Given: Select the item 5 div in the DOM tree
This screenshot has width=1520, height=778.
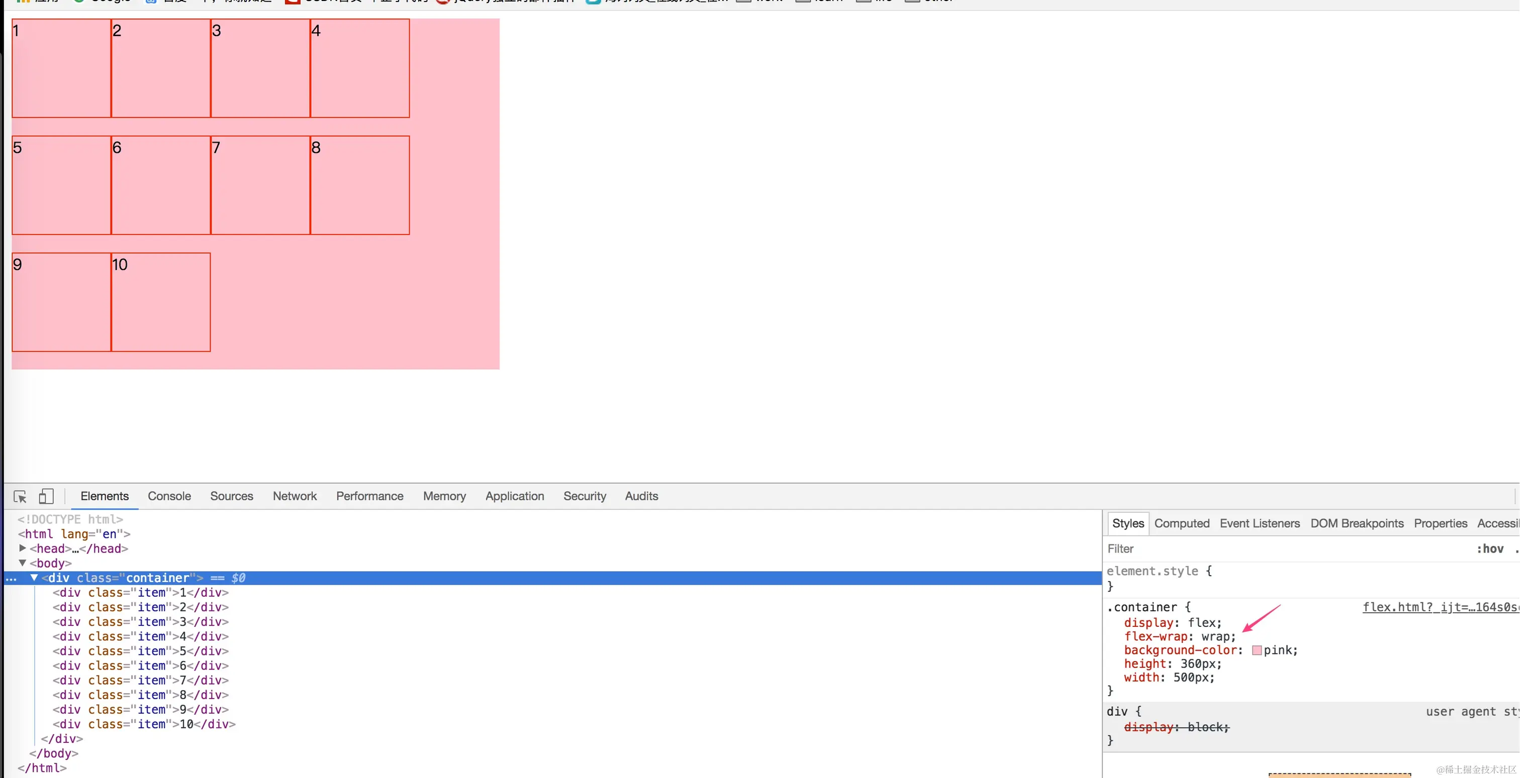Looking at the screenshot, I should (x=140, y=651).
